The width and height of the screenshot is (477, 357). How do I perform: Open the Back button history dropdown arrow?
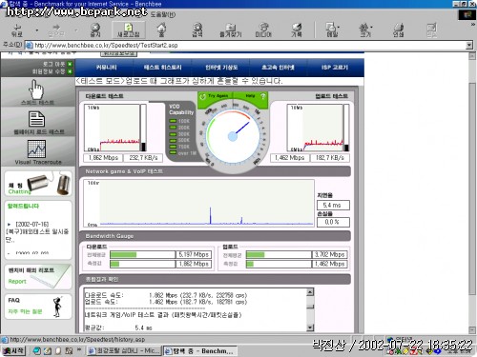(x=37, y=30)
